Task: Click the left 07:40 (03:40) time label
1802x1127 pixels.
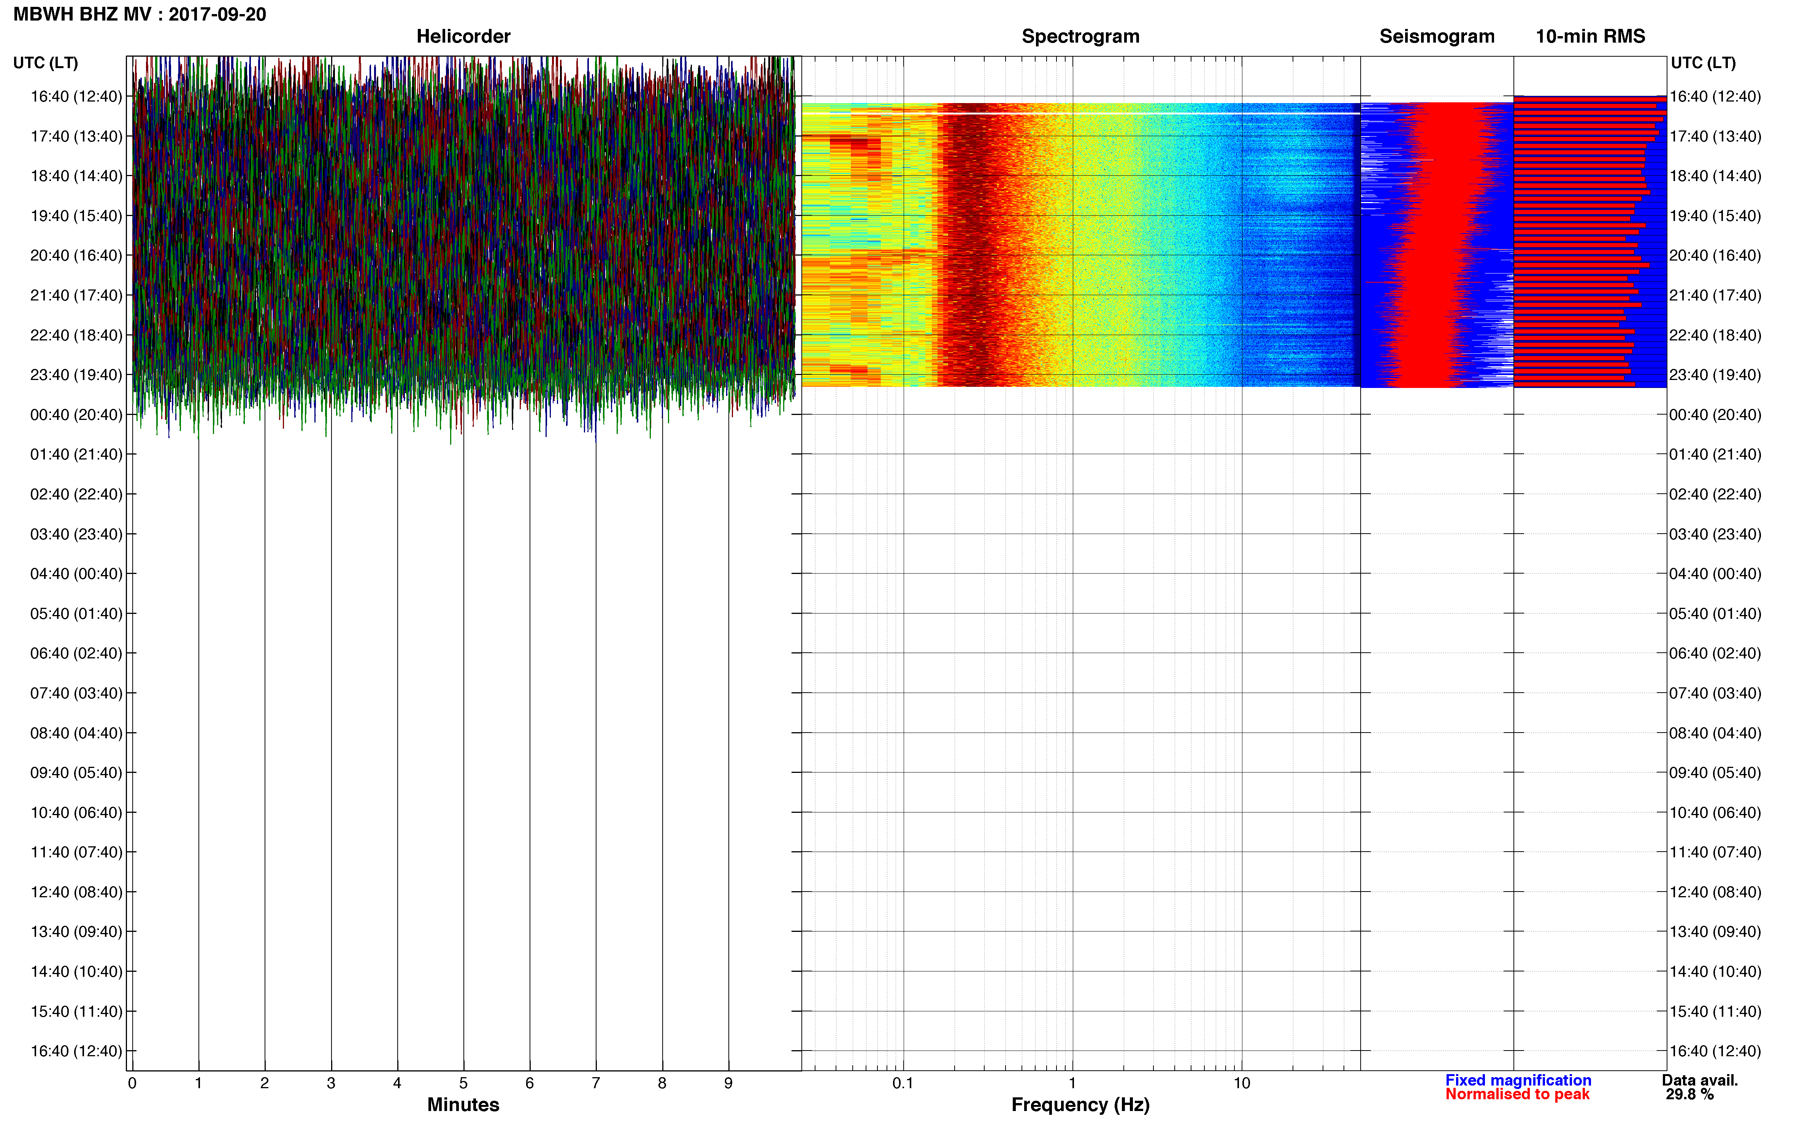Action: [x=76, y=693]
